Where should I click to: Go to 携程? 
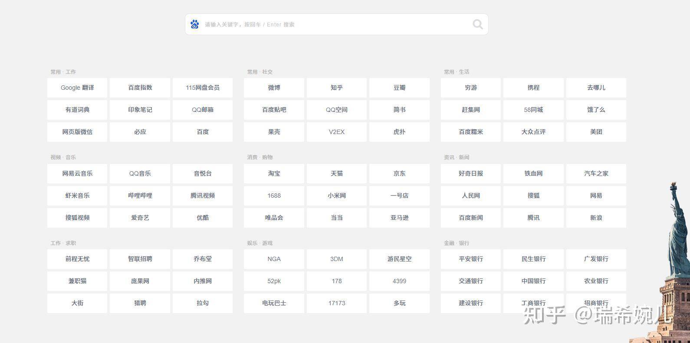click(x=533, y=88)
